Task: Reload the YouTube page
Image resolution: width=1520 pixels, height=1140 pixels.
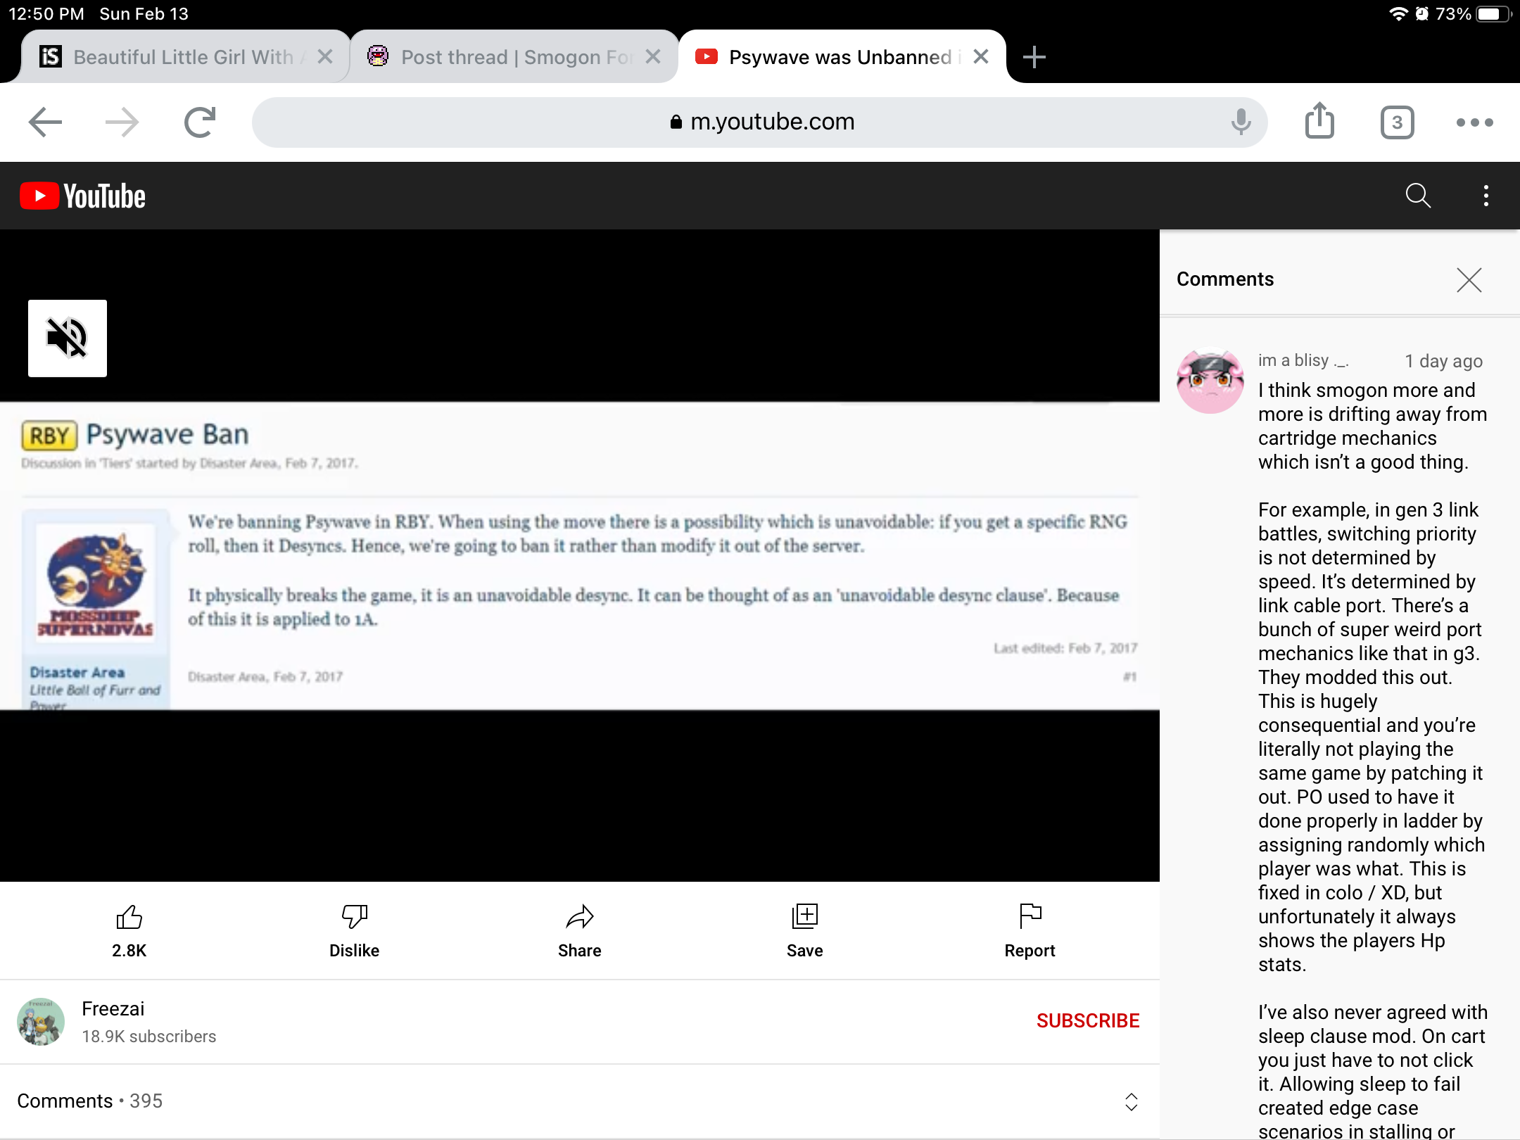Action: pos(200,122)
